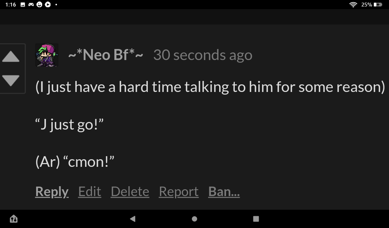This screenshot has width=389, height=228.
Task: Tap the game controller notification icon
Action: point(31,5)
